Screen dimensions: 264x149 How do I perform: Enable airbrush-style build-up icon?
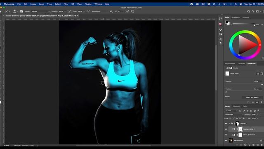point(88,12)
